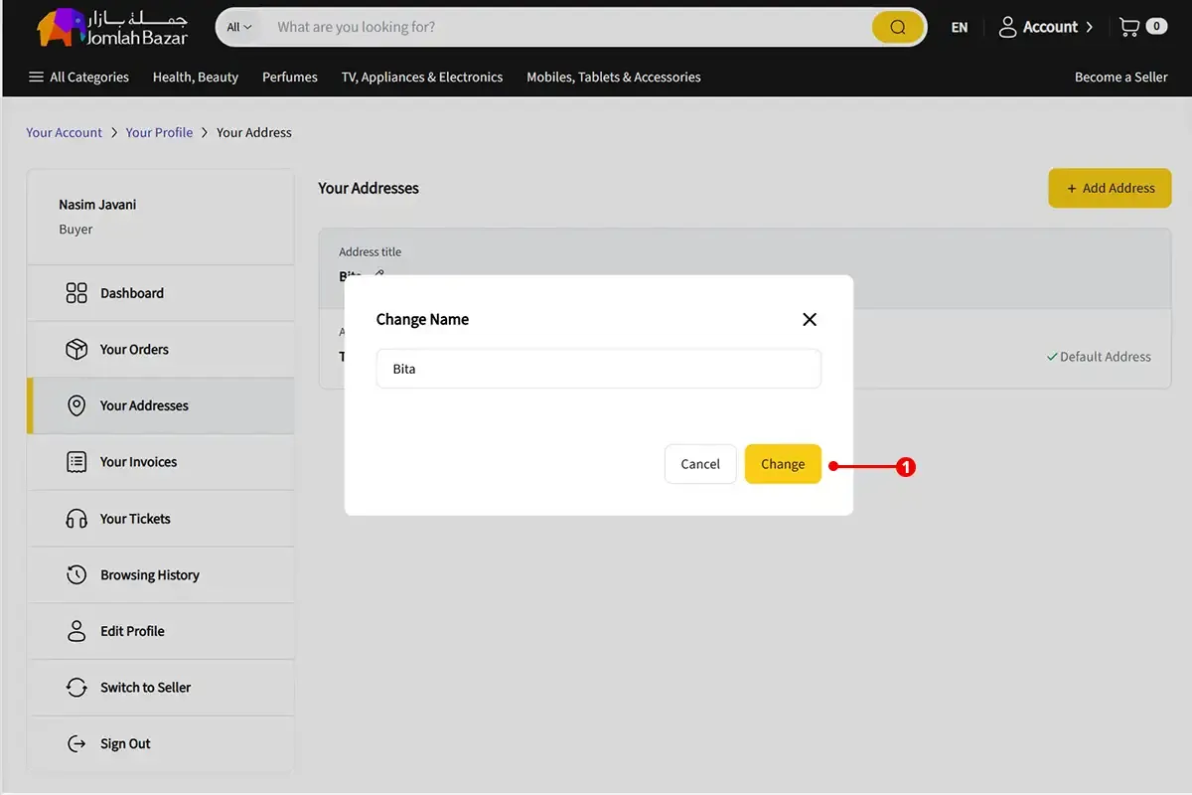
Task: Close the Change Name dialog
Action: point(809,319)
